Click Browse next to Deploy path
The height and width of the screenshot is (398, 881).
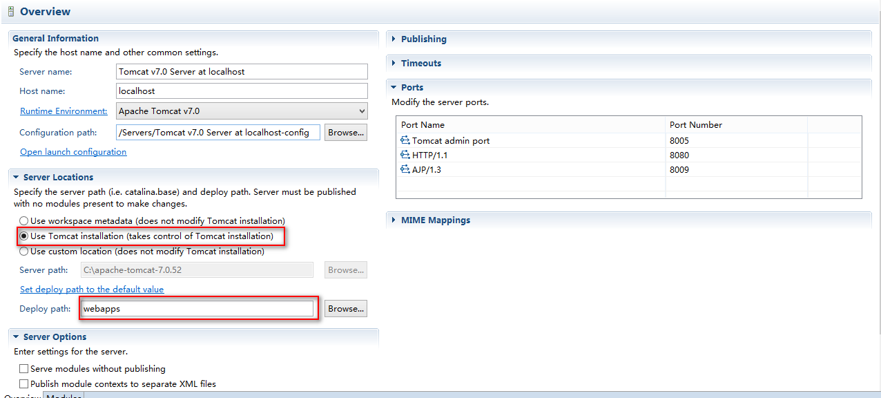click(x=346, y=309)
